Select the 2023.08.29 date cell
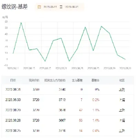Screen dimensions: 136x138 click(x=13, y=110)
